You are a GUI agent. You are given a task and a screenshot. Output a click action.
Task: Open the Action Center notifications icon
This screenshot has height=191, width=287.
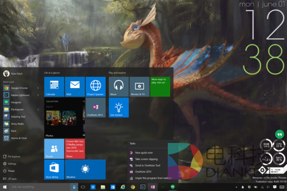coord(274,187)
